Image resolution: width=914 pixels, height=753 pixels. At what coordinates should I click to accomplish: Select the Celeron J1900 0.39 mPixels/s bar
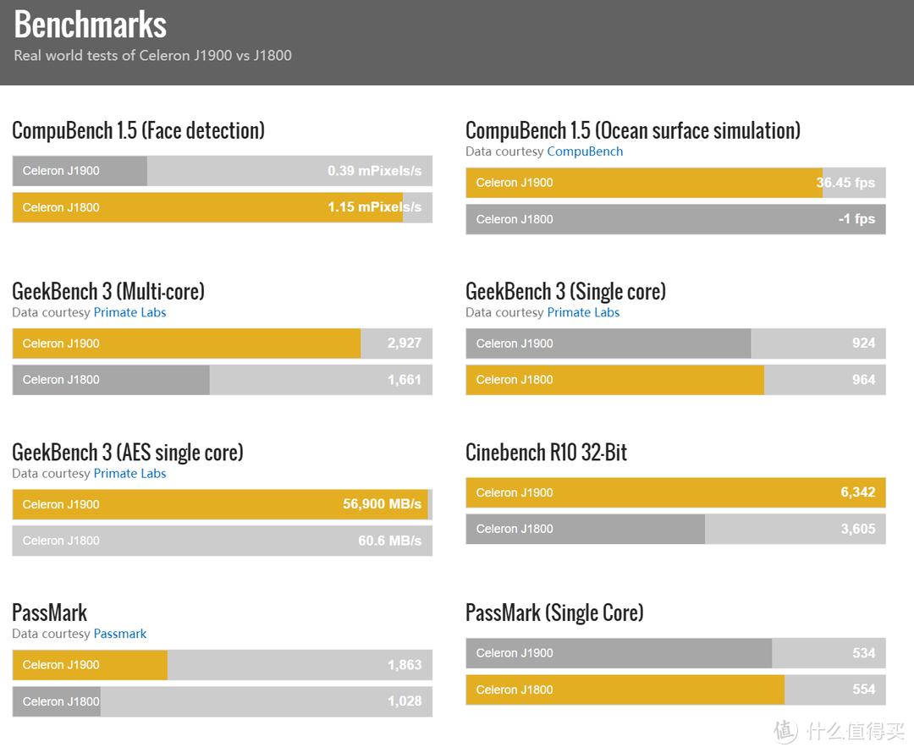[x=222, y=171]
